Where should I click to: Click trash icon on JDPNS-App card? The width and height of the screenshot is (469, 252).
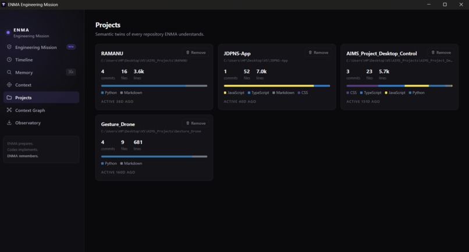click(x=310, y=52)
